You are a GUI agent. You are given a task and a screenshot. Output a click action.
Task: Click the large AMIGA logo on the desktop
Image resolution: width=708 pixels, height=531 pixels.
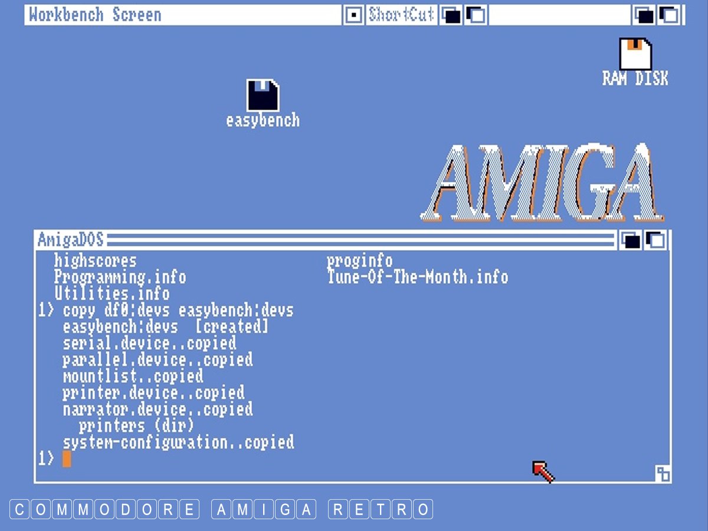(543, 183)
